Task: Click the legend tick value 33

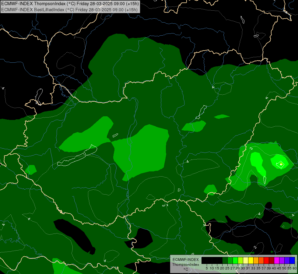Action: coord(253,268)
